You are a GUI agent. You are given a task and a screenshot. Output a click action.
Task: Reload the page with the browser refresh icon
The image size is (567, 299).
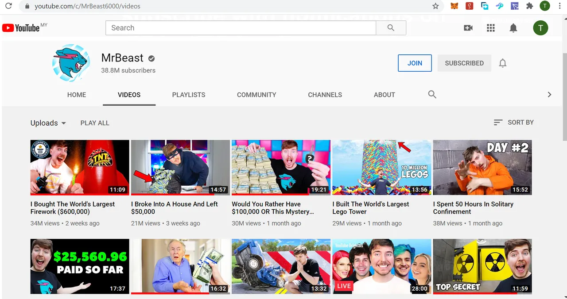(8, 6)
